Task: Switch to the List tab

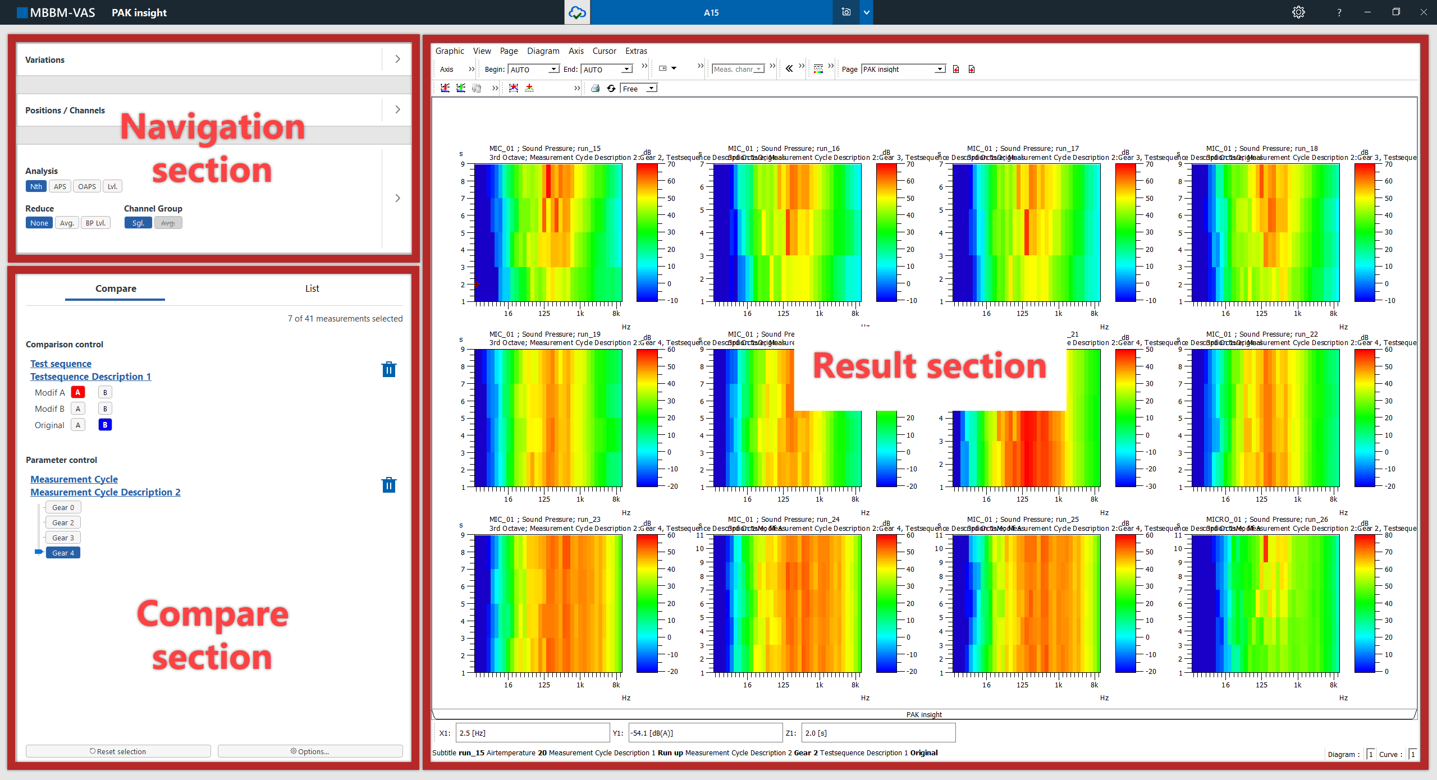Action: [312, 288]
